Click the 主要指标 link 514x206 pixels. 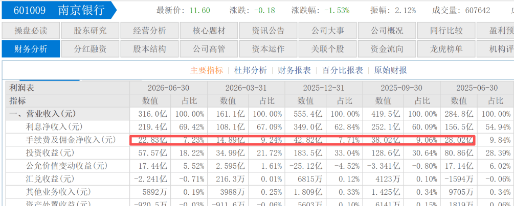point(207,70)
